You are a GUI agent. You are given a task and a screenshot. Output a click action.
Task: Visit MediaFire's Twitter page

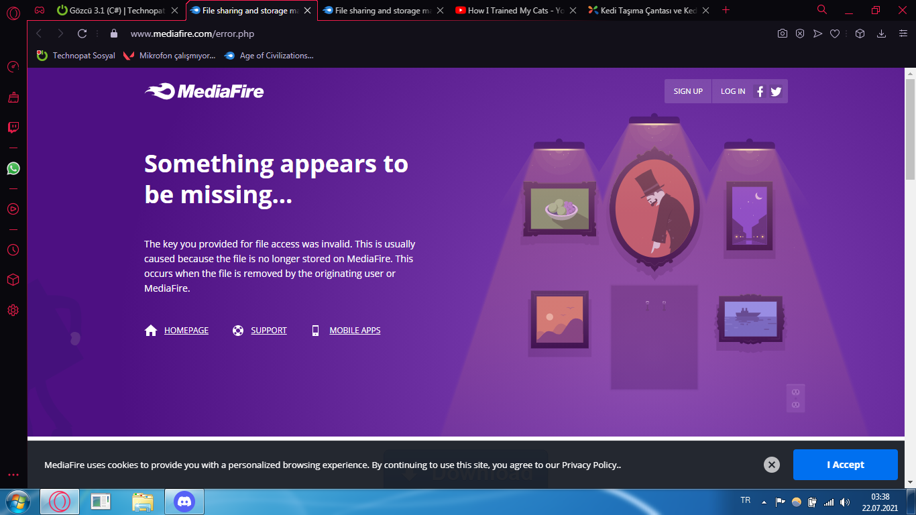point(776,92)
